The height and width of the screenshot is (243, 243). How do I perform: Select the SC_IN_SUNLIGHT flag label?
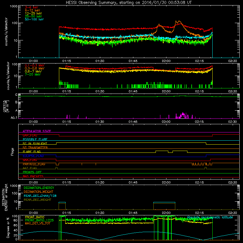(x=35, y=143)
